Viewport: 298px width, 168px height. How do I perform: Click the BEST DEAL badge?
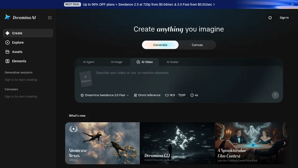72,4
